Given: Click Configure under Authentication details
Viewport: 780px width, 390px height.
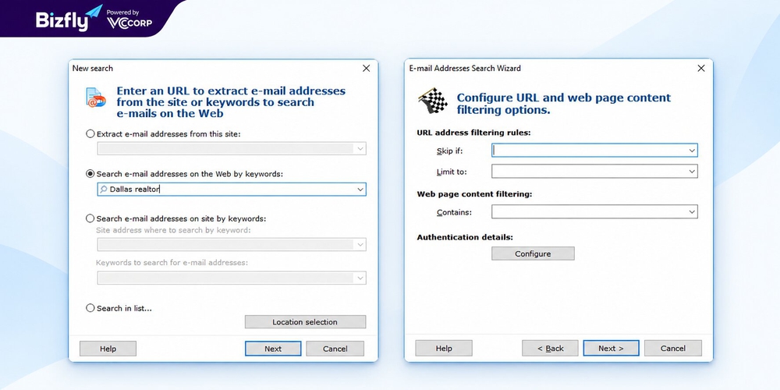Looking at the screenshot, I should point(533,253).
